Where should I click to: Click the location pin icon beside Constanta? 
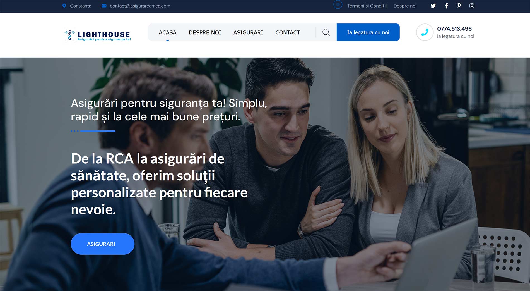click(64, 6)
